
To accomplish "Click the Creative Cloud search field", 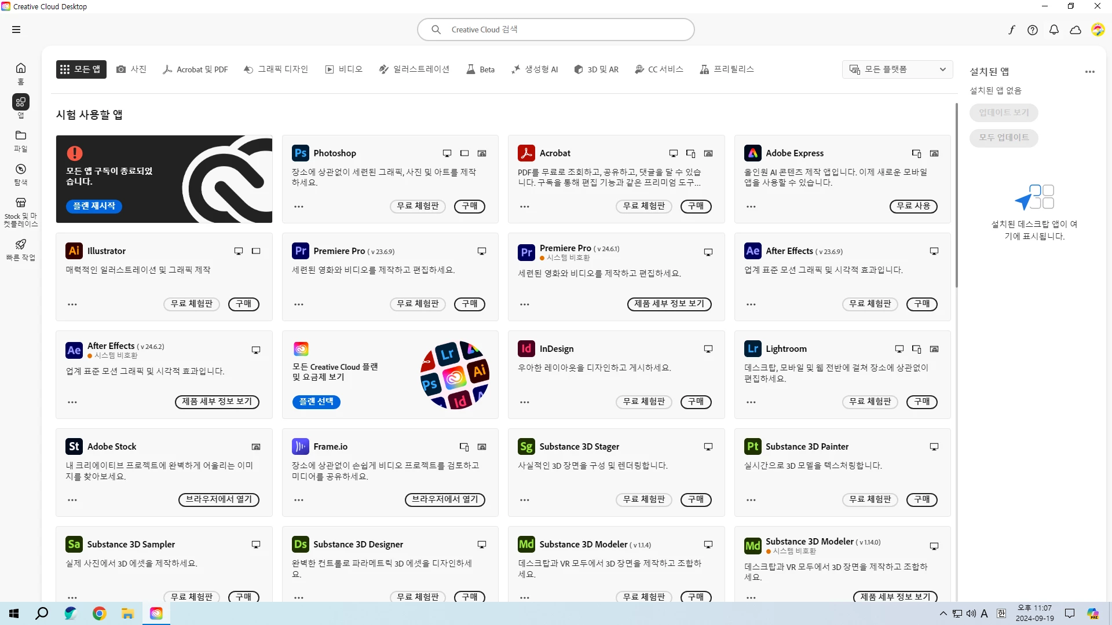I will pyautogui.click(x=556, y=30).
